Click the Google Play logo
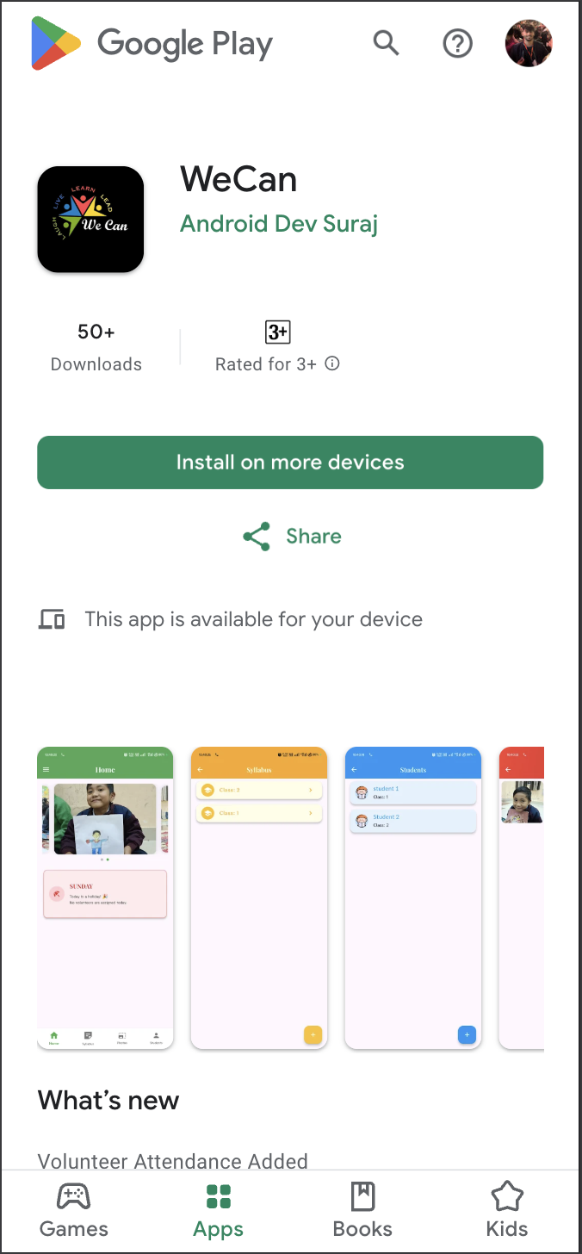The height and width of the screenshot is (1254, 582). pyautogui.click(x=152, y=43)
